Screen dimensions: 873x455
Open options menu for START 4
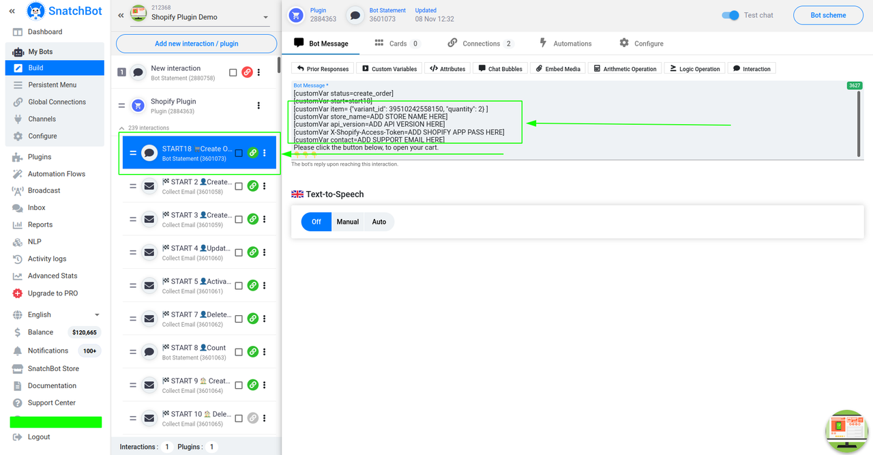pos(265,252)
